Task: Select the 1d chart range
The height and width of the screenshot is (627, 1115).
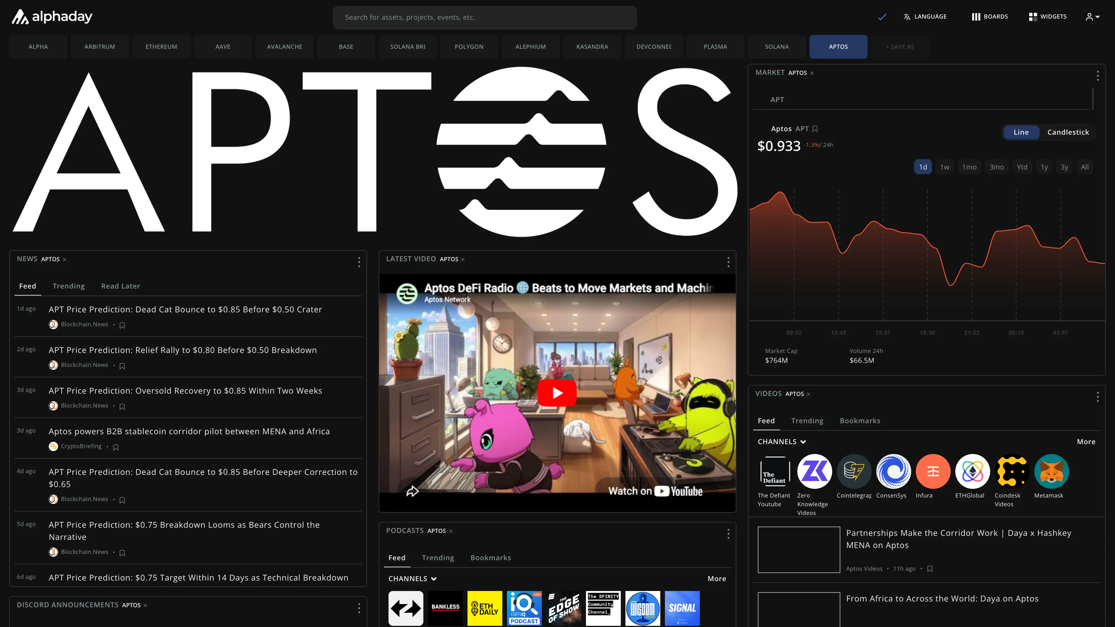Action: coord(923,167)
